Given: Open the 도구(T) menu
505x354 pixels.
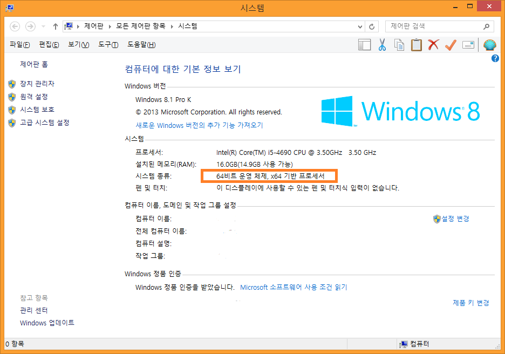Looking at the screenshot, I should tap(108, 44).
